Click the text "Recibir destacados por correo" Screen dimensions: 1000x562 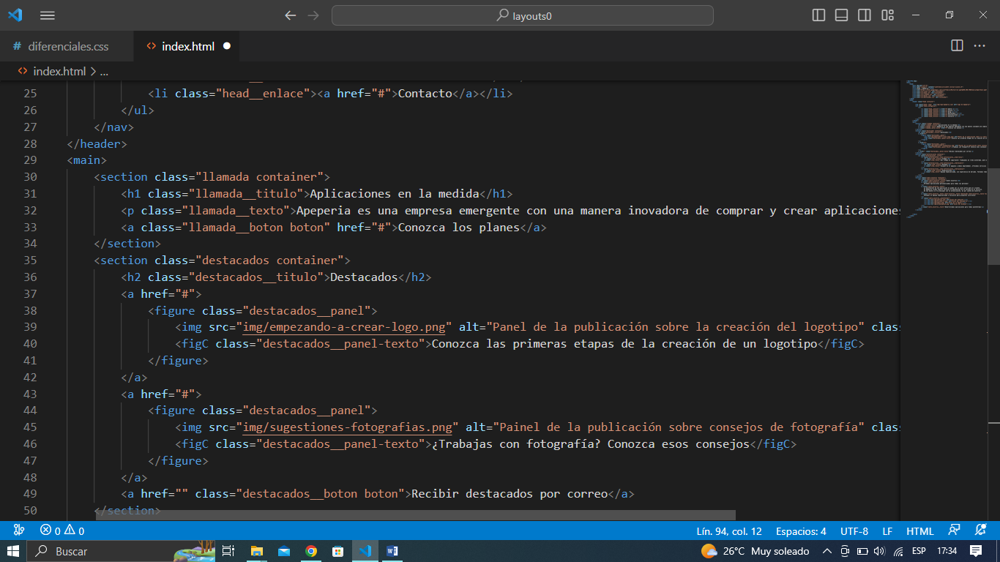[510, 494]
